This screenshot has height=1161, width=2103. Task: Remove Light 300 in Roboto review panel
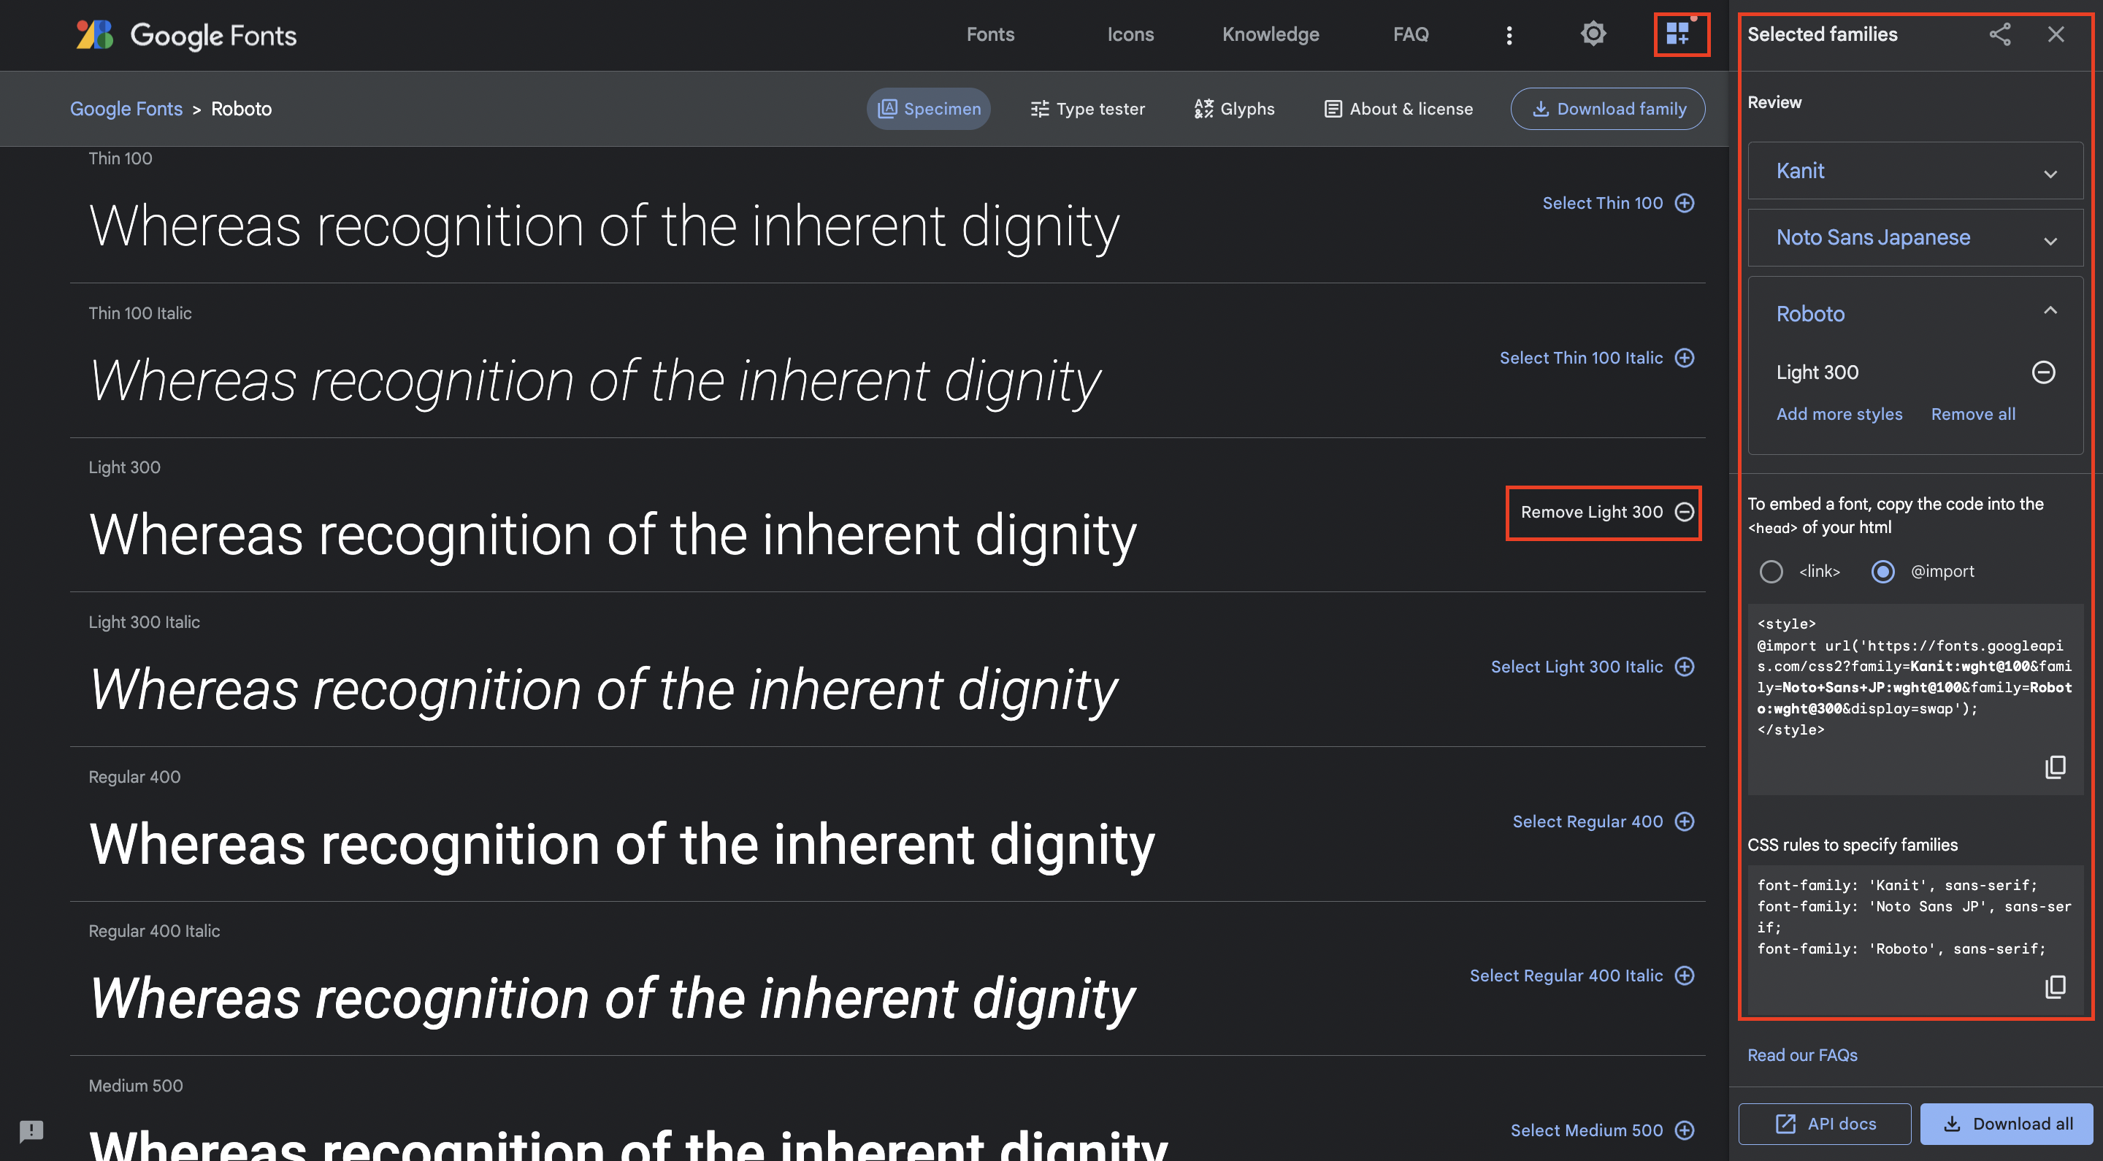point(2043,372)
